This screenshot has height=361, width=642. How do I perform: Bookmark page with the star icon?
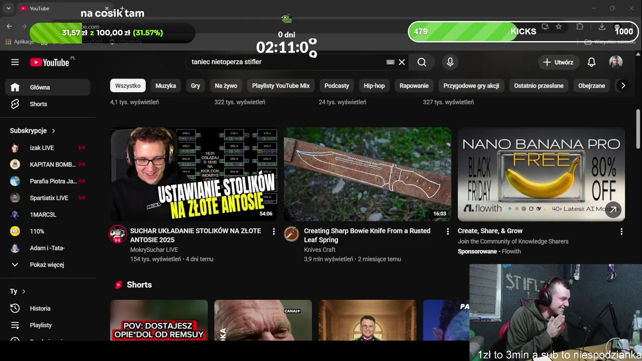559,27
